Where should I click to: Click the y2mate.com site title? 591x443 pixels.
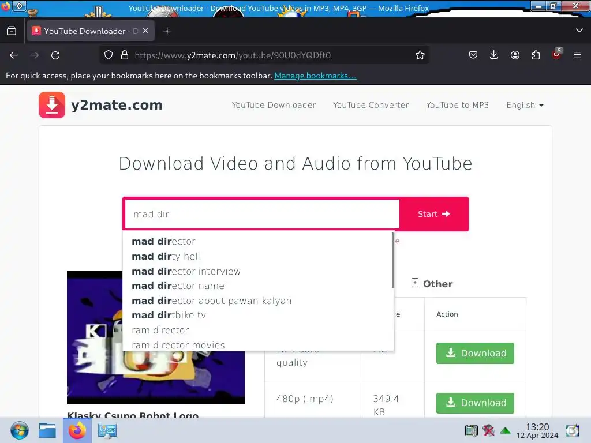click(x=117, y=105)
